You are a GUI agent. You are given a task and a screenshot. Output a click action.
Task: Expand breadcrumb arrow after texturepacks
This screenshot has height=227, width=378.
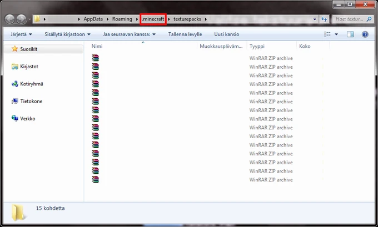[206, 19]
